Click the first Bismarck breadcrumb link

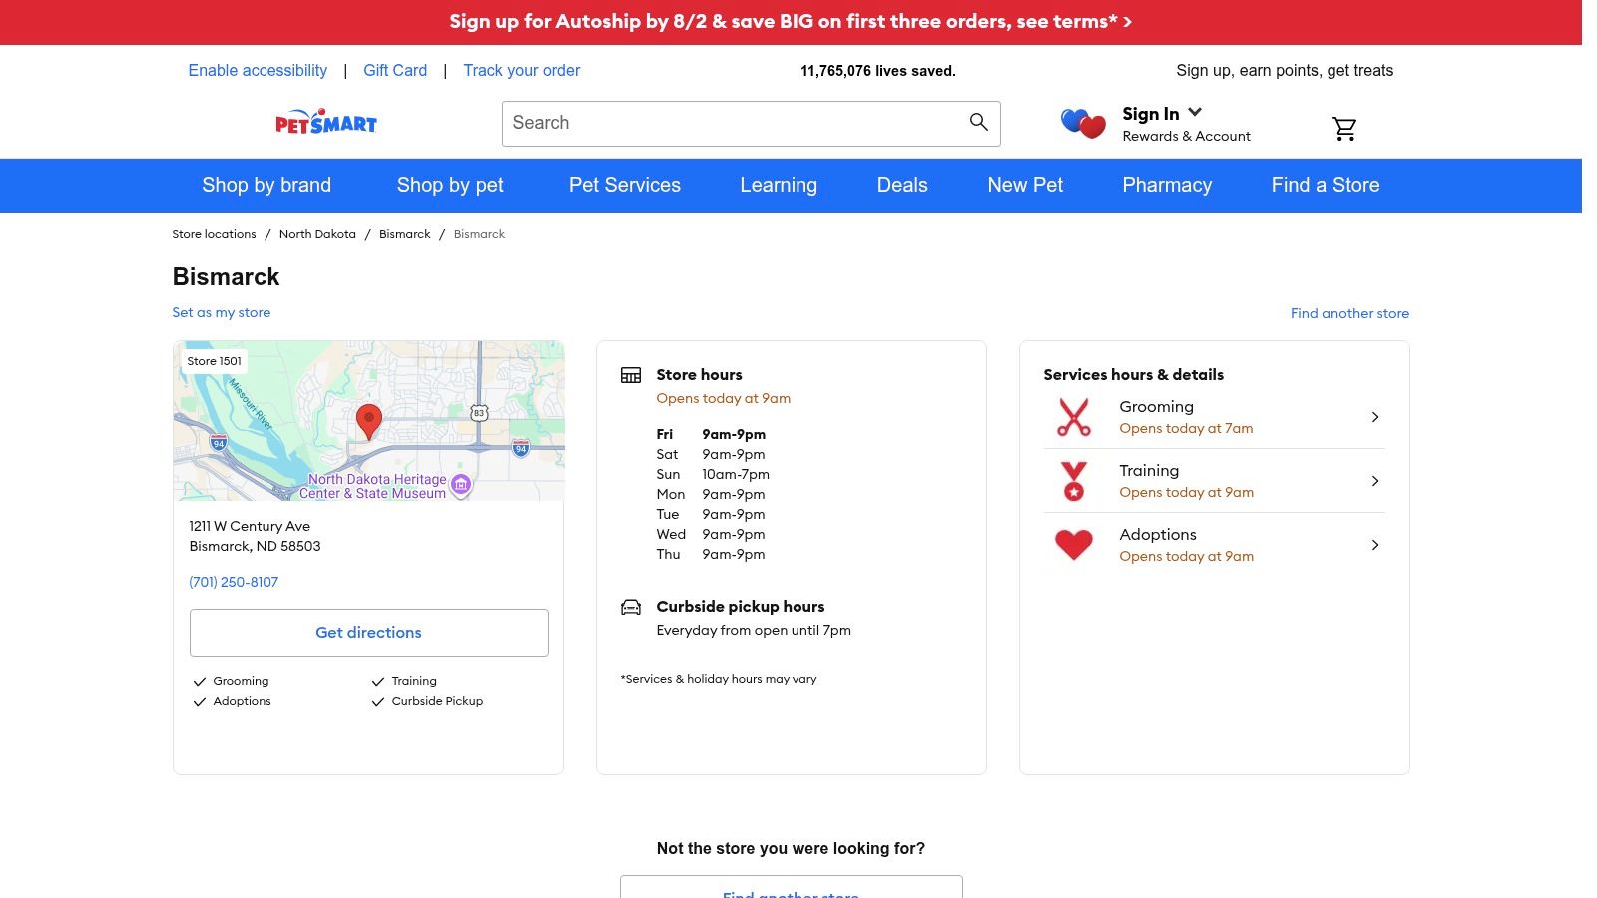click(405, 234)
